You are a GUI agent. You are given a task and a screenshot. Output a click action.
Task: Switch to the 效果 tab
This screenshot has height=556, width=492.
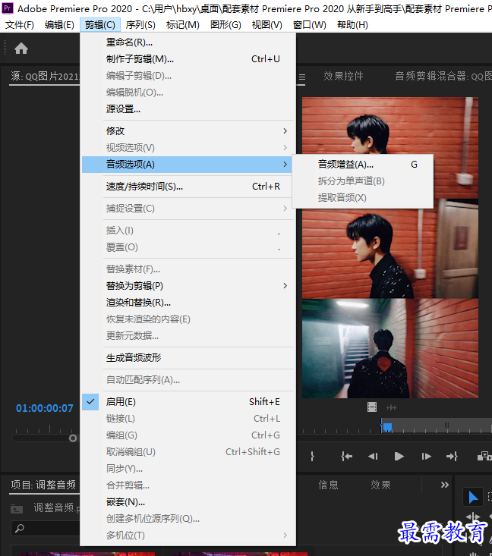[380, 485]
